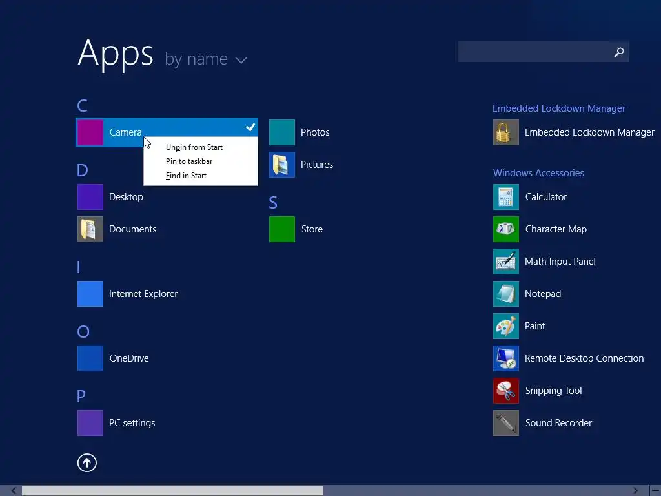Click the Desktop app tile icon
This screenshot has height=496, width=661.
click(x=90, y=197)
